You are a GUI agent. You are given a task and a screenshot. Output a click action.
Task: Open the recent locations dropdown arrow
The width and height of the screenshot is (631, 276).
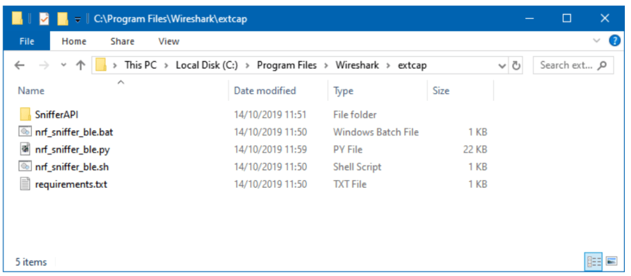pyautogui.click(x=64, y=65)
